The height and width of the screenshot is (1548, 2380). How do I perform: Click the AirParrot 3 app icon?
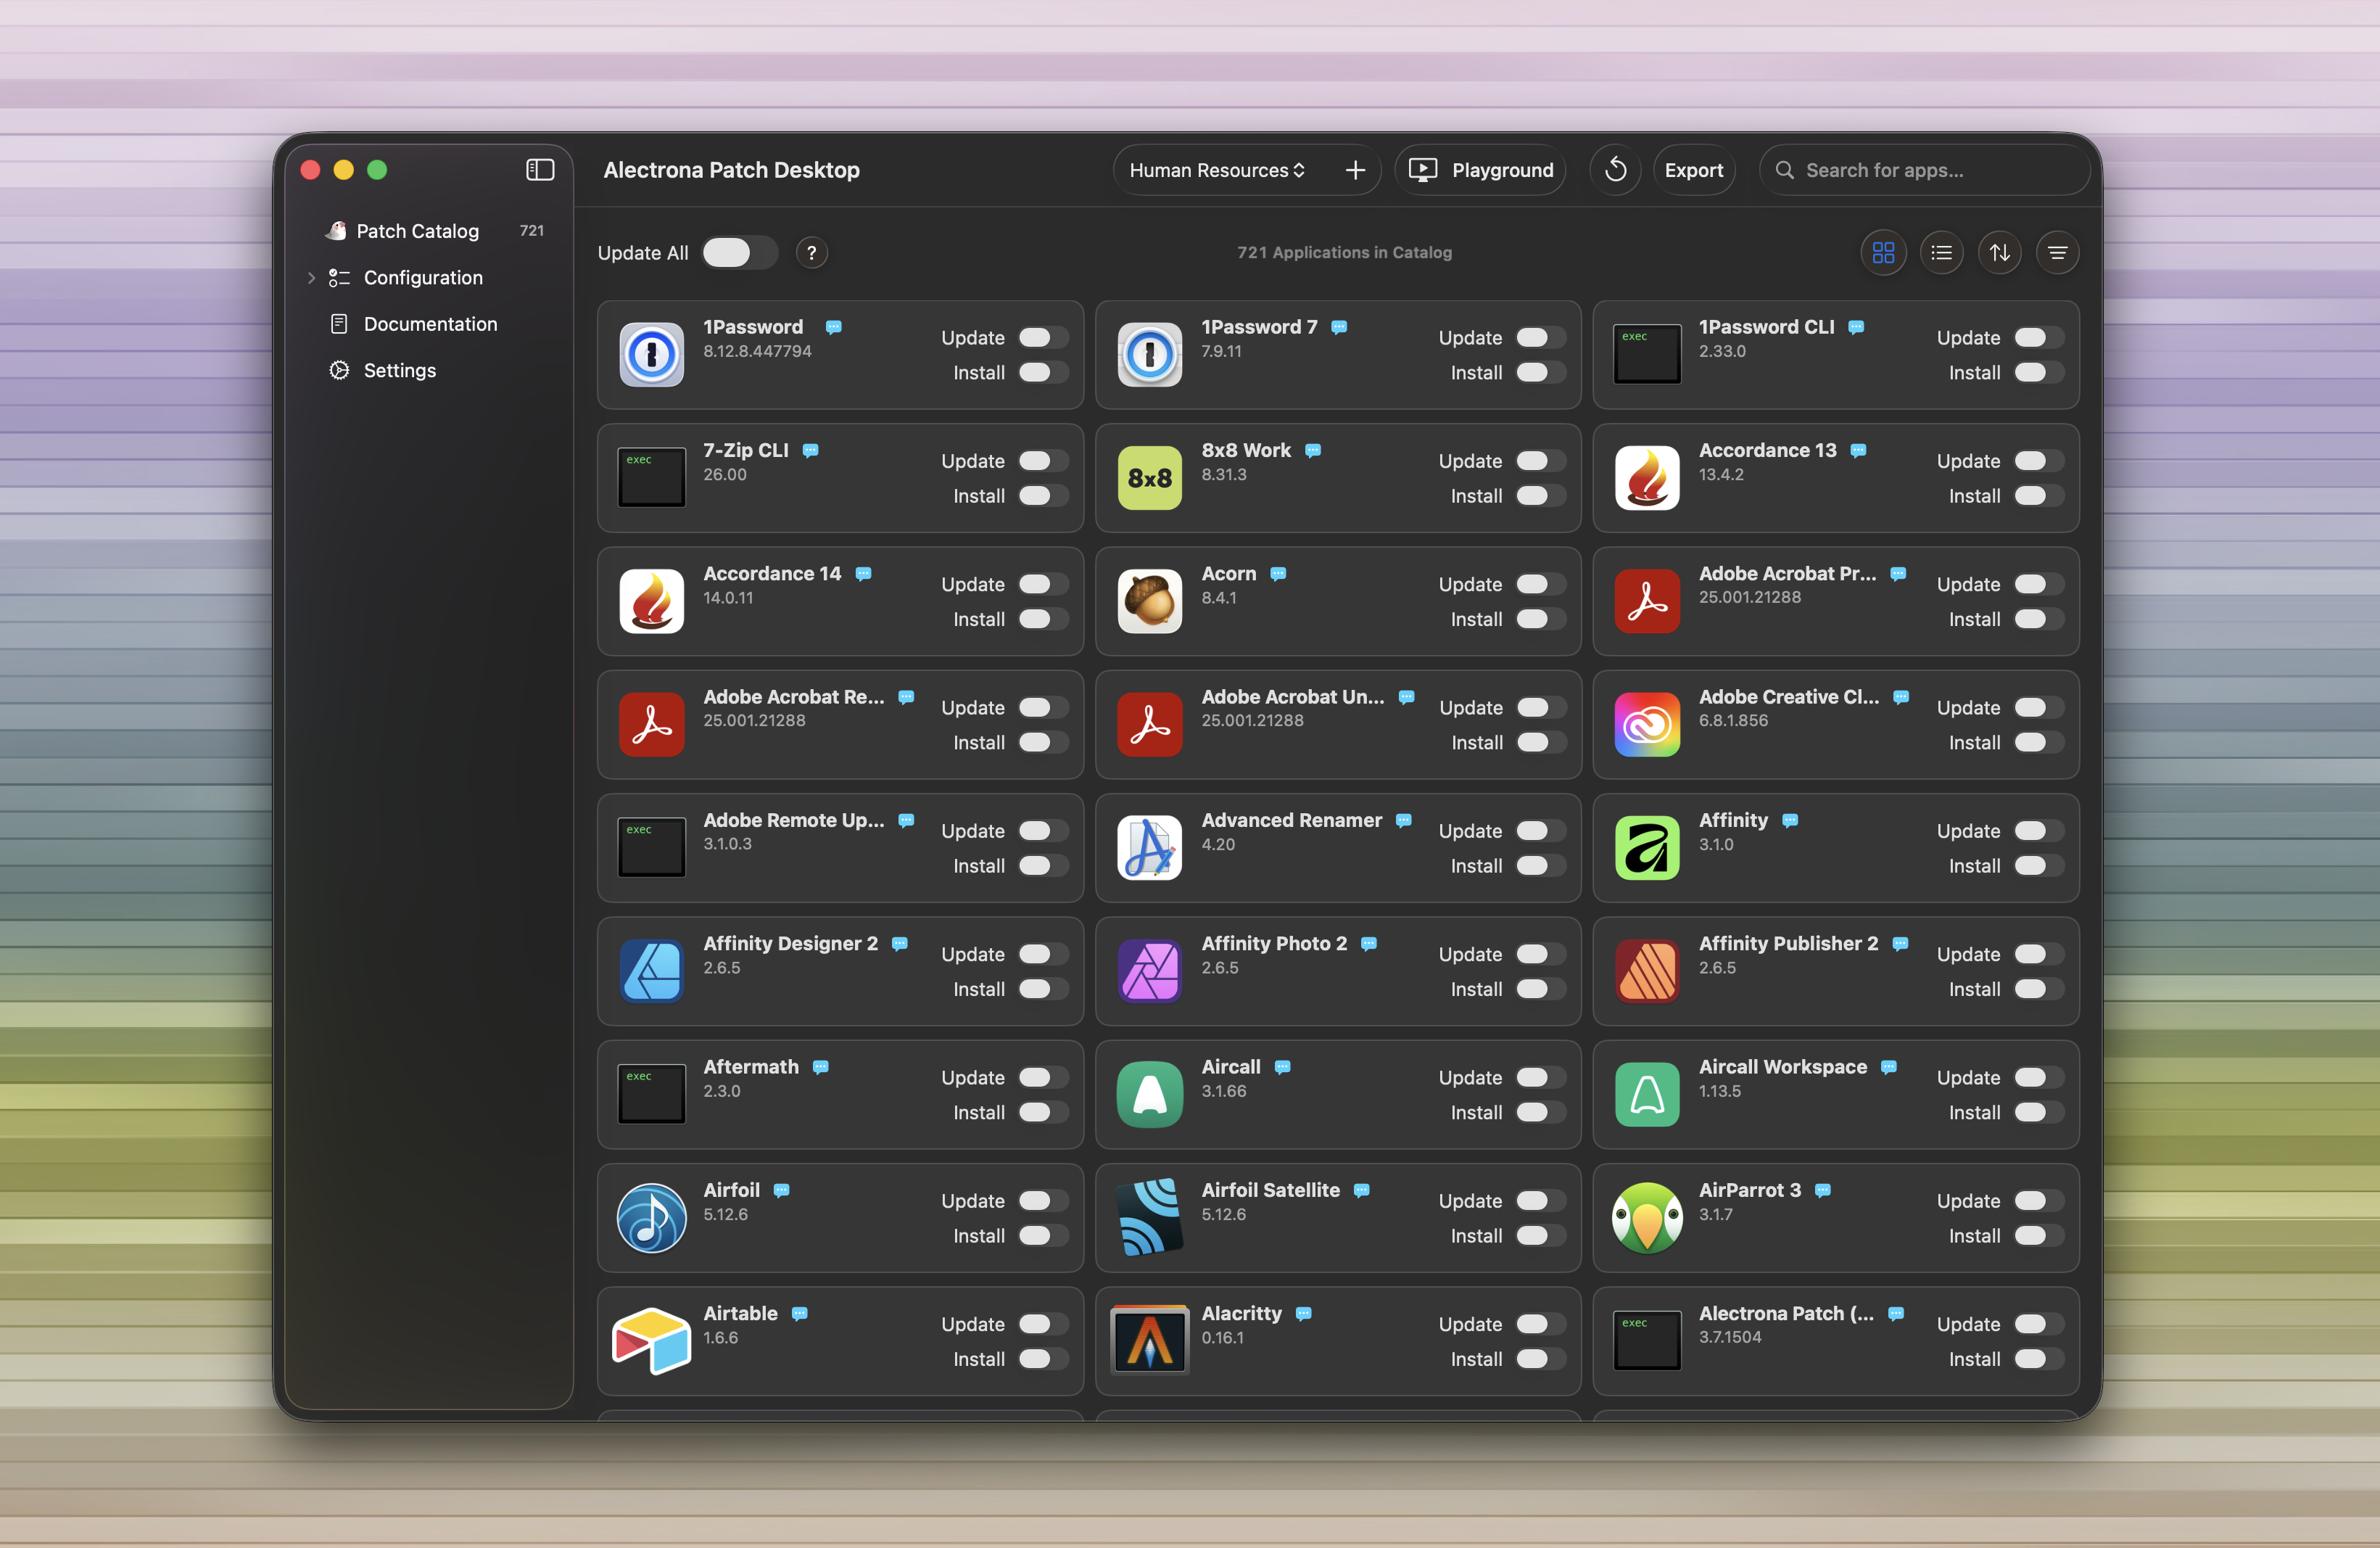(x=1646, y=1218)
